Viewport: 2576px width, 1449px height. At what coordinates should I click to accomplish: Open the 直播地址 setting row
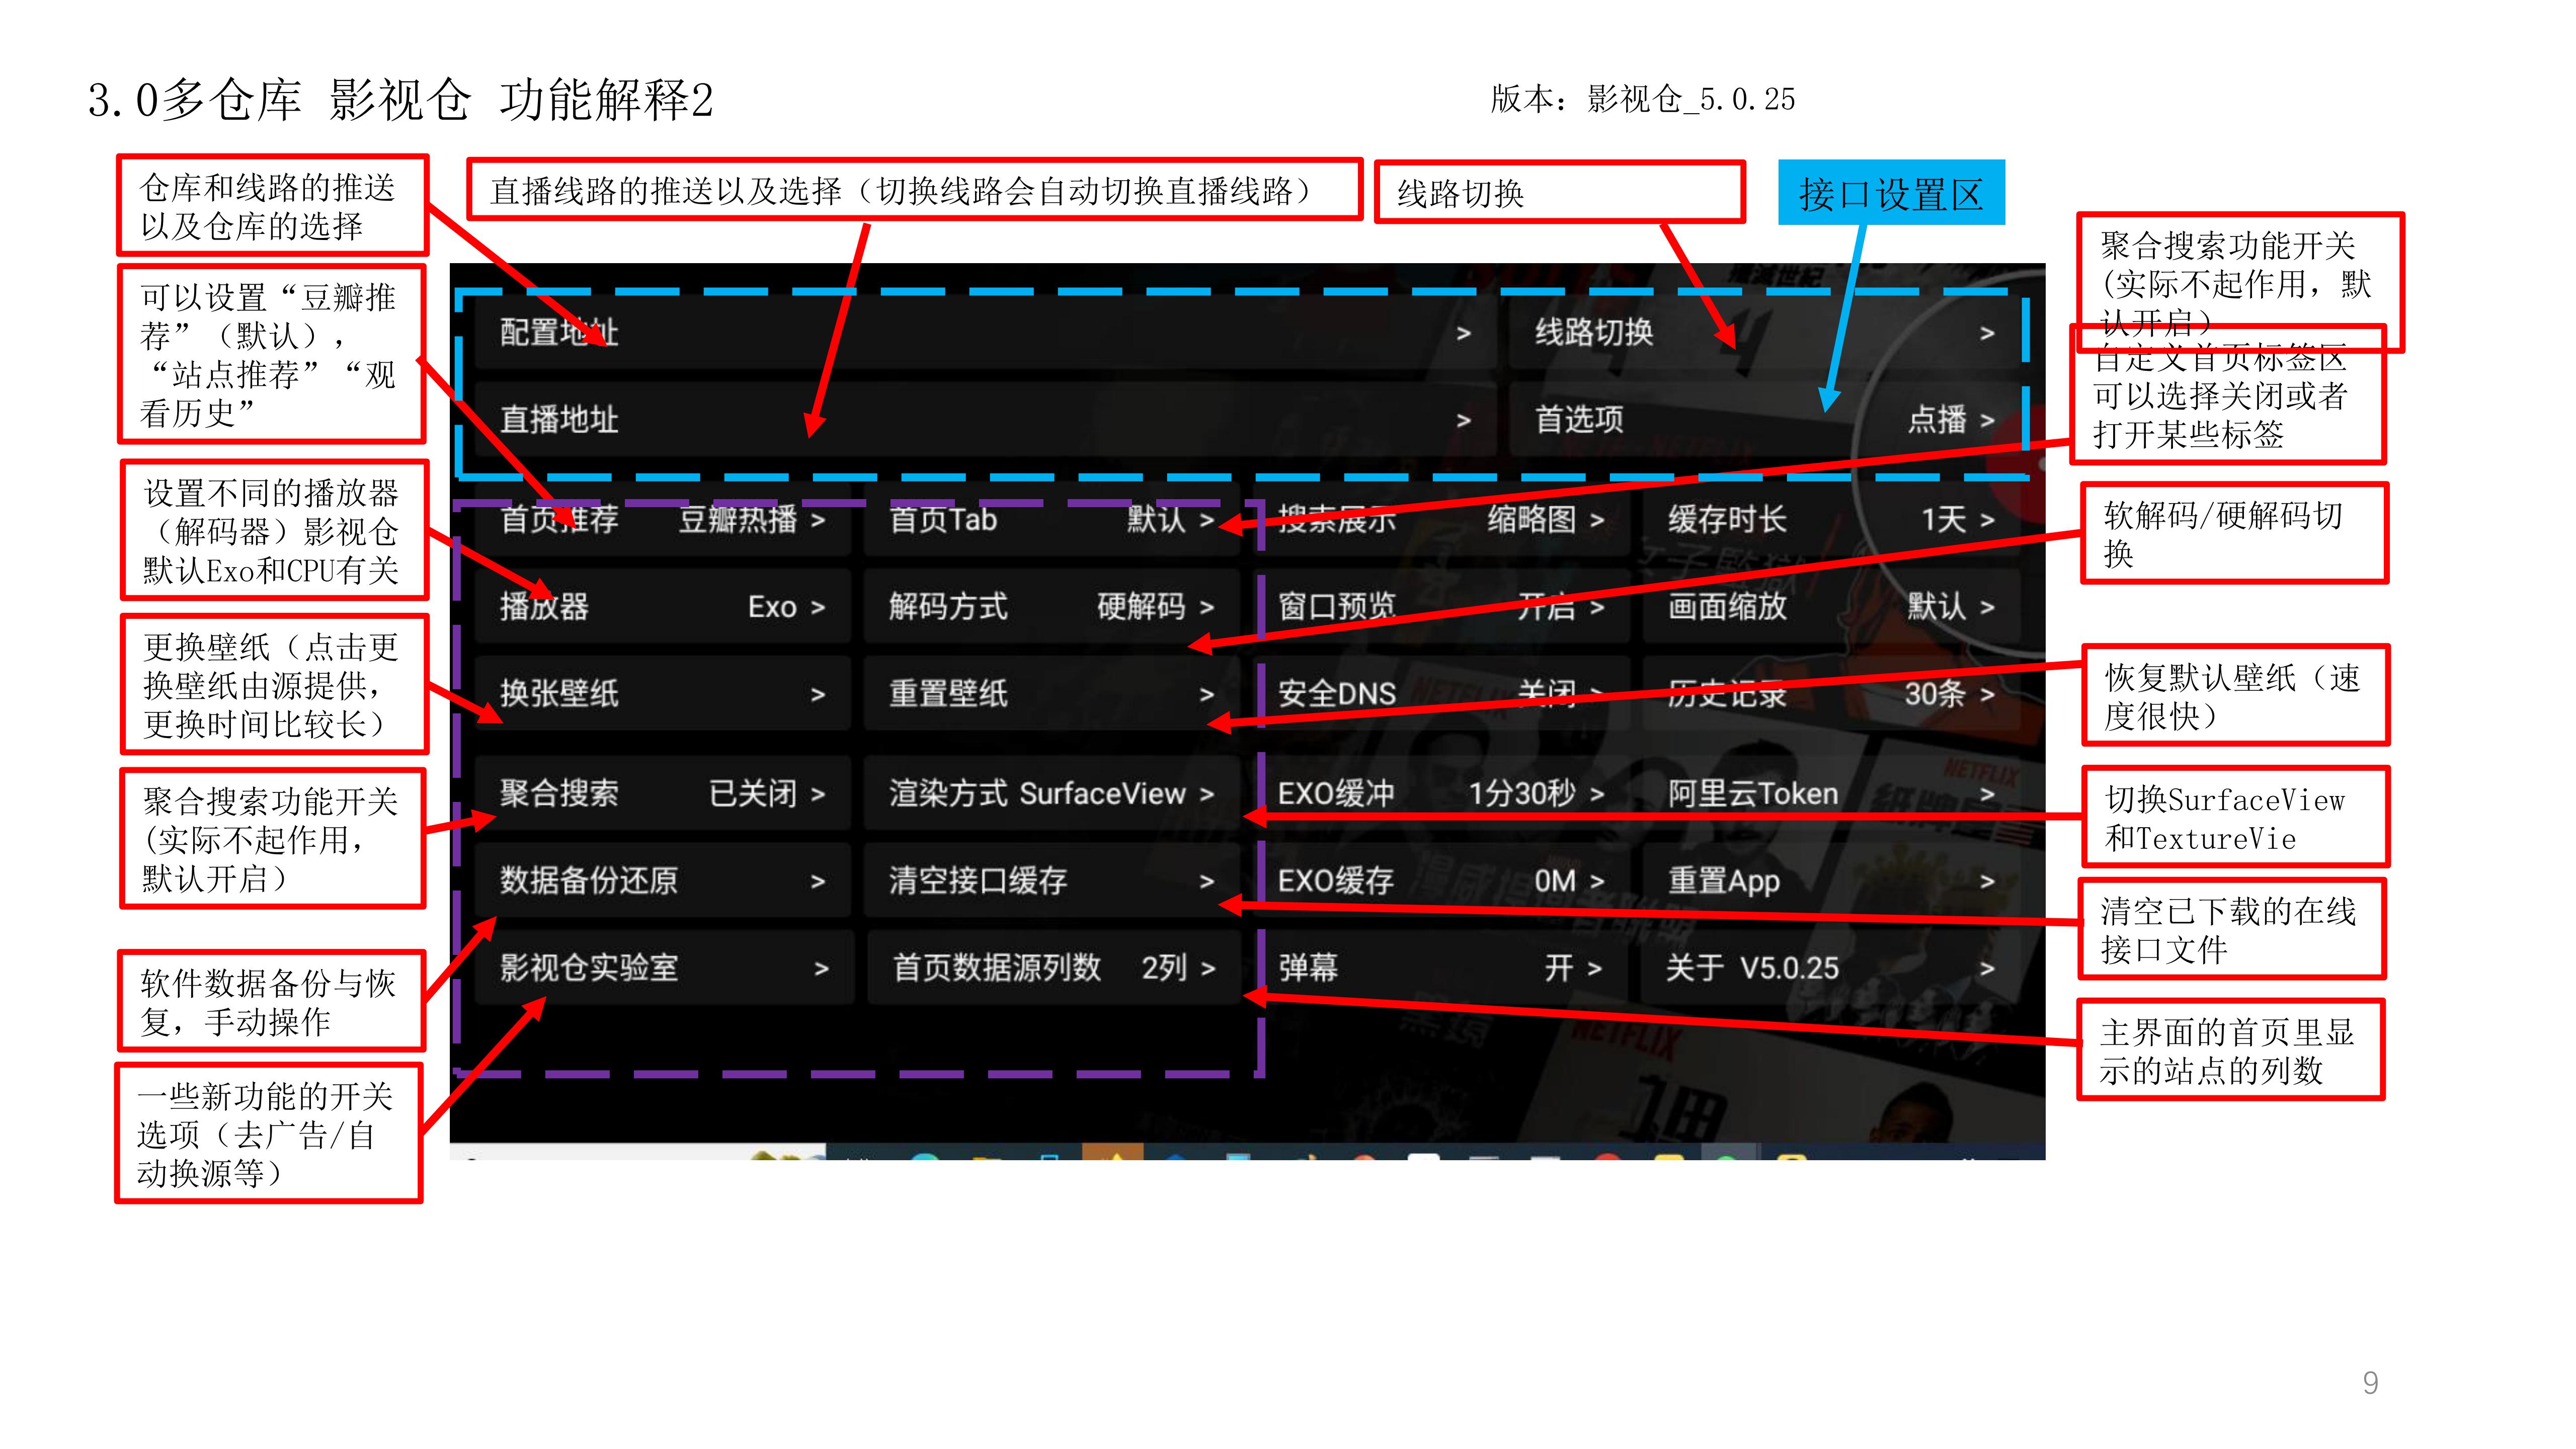point(985,420)
